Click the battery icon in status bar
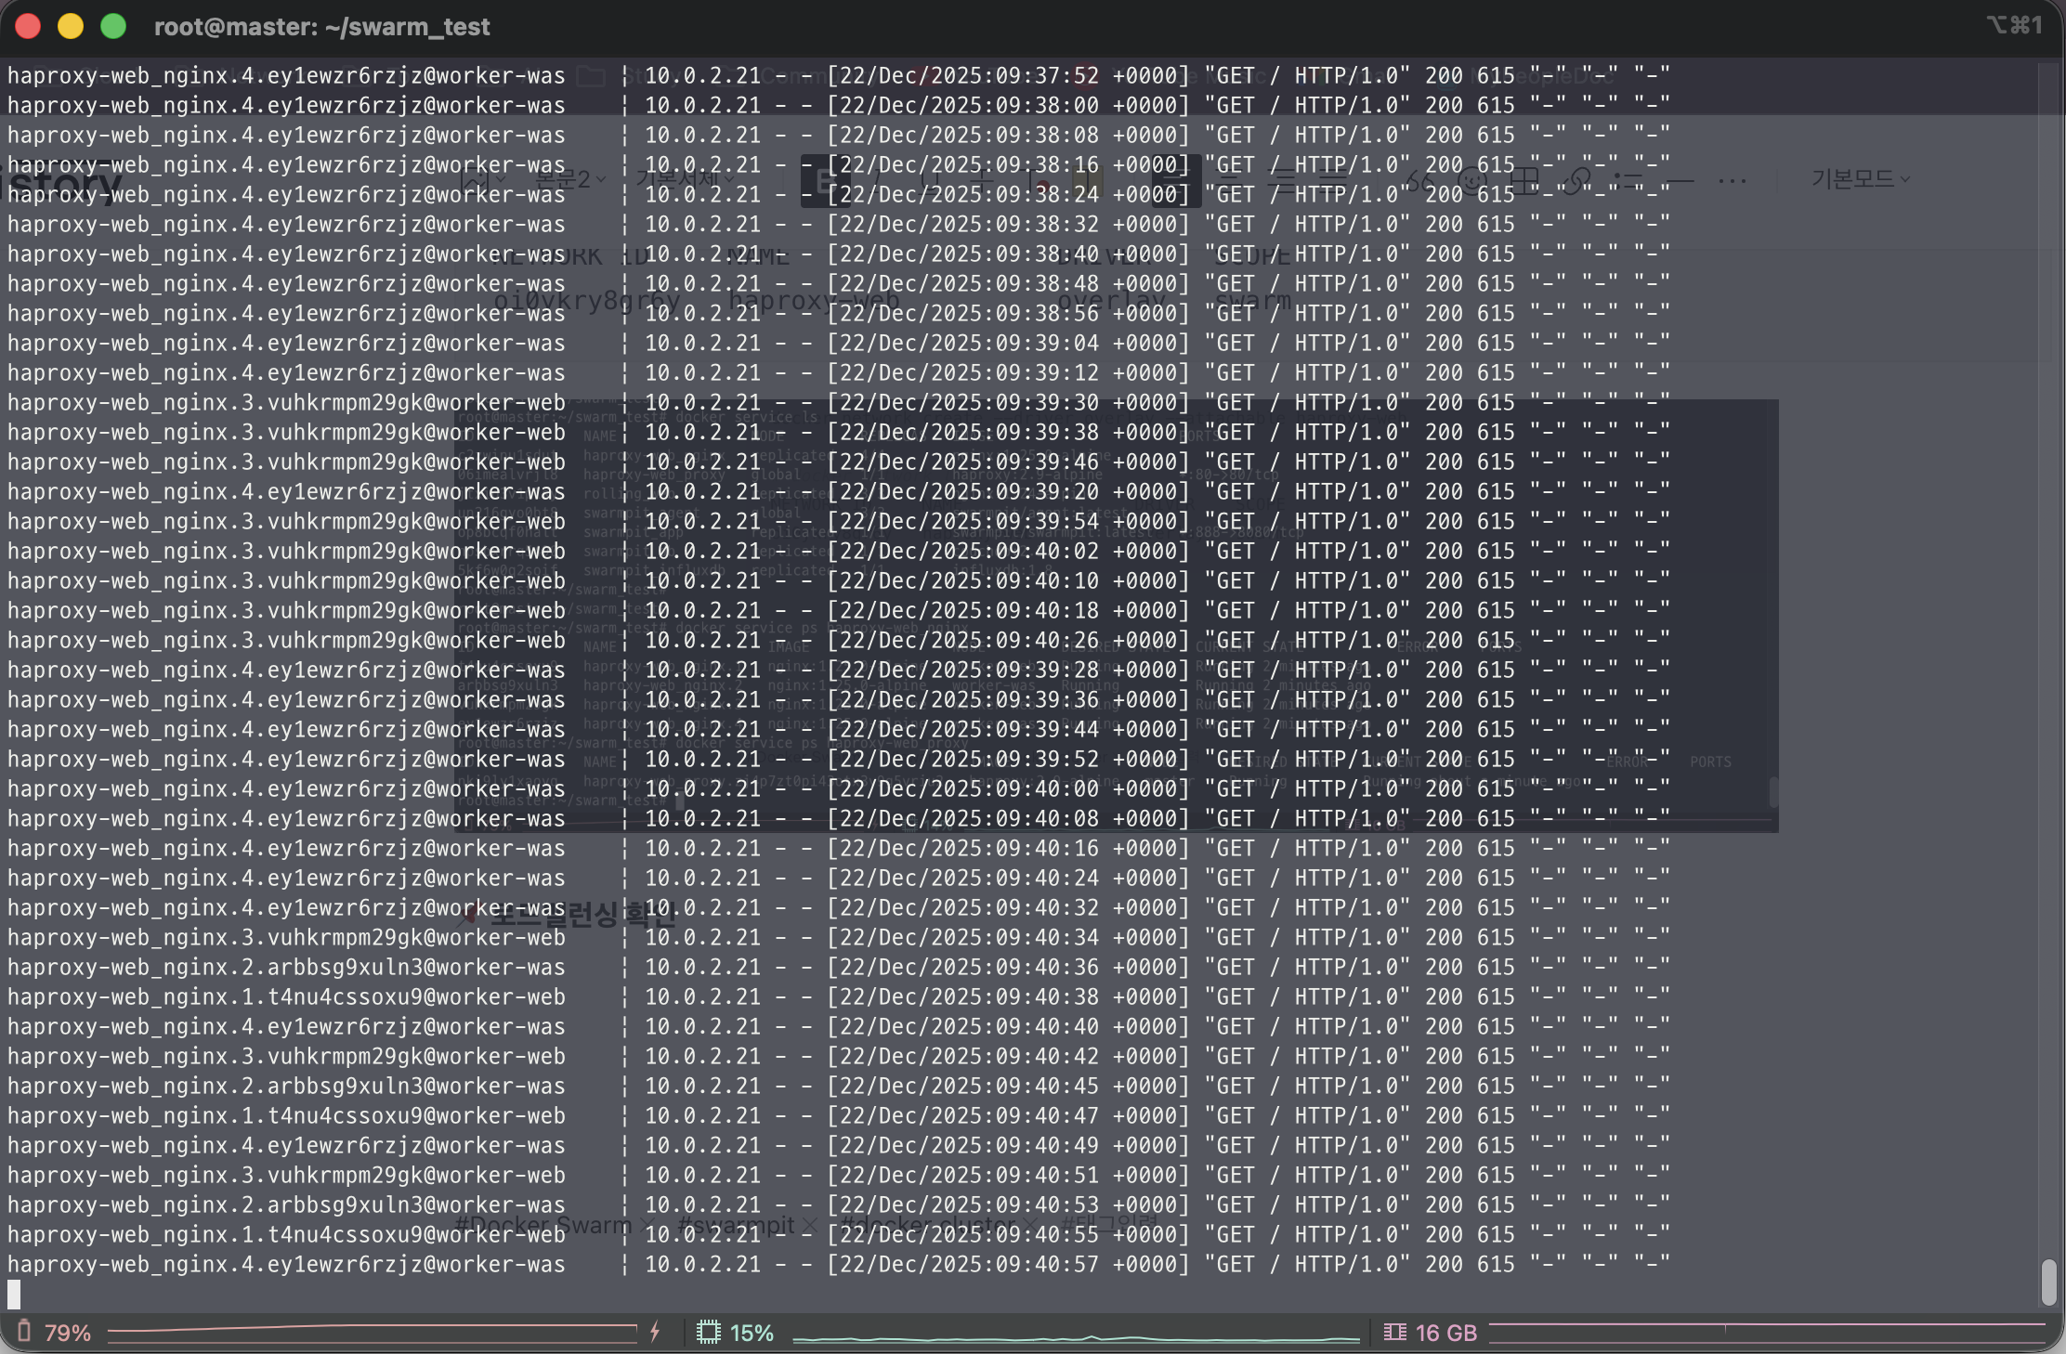 pyautogui.click(x=24, y=1332)
